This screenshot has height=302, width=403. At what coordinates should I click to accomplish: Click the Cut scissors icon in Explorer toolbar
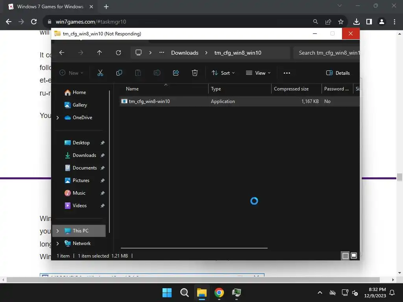[x=100, y=73]
